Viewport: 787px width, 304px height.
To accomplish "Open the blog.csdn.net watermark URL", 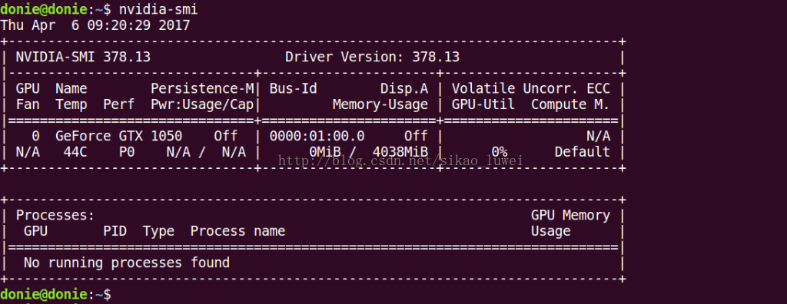I will [x=401, y=160].
